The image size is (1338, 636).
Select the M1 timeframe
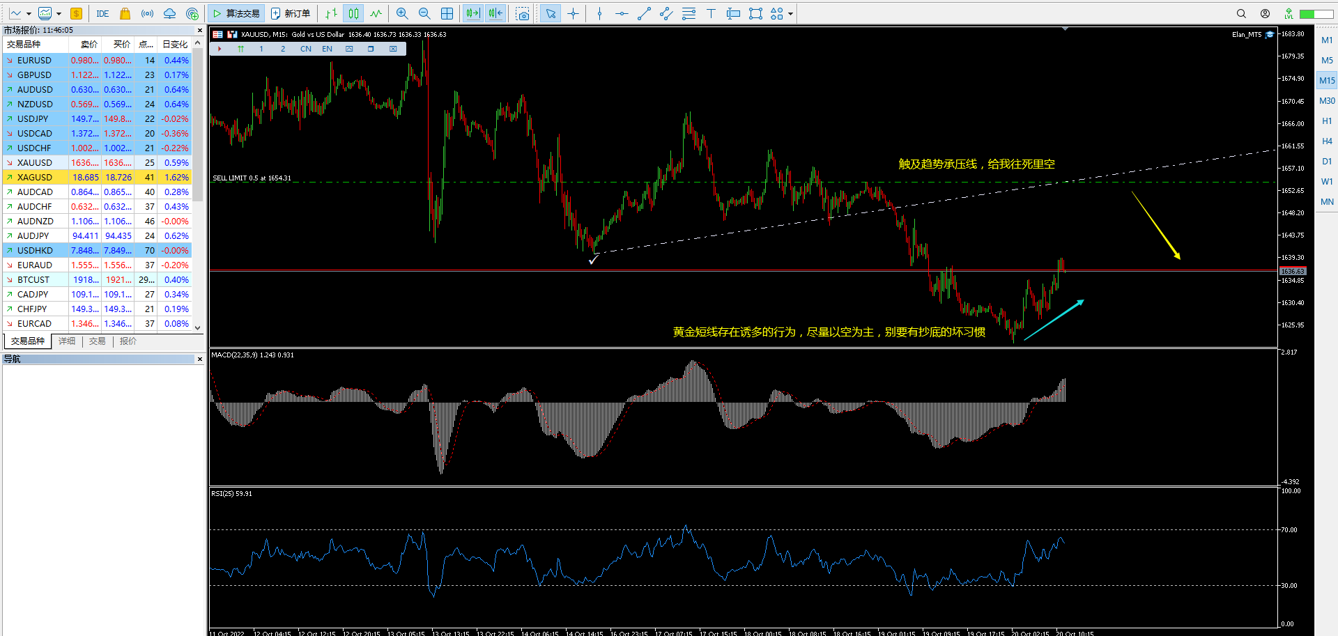pos(1327,40)
